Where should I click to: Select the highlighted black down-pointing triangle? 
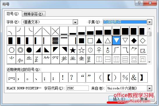click(x=116, y=41)
